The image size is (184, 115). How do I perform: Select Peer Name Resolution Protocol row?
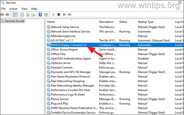point(115,76)
